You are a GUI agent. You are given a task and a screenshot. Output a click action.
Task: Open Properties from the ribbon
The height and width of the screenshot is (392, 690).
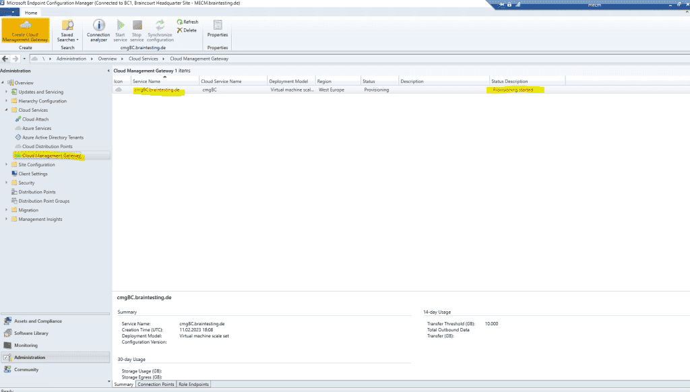pos(217,30)
